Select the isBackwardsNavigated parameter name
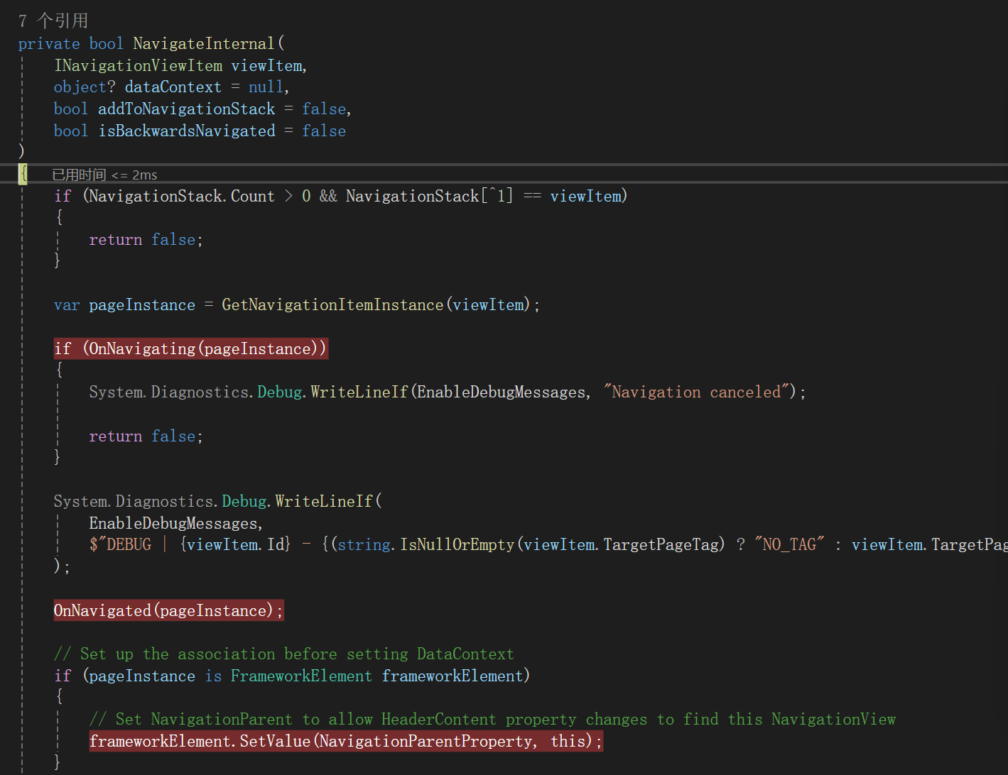The image size is (1008, 775). point(187,131)
